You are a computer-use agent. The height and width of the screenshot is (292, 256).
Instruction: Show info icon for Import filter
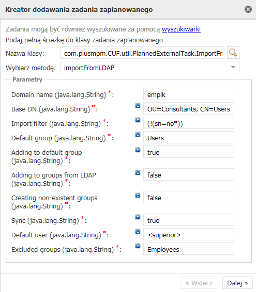(x=138, y=120)
